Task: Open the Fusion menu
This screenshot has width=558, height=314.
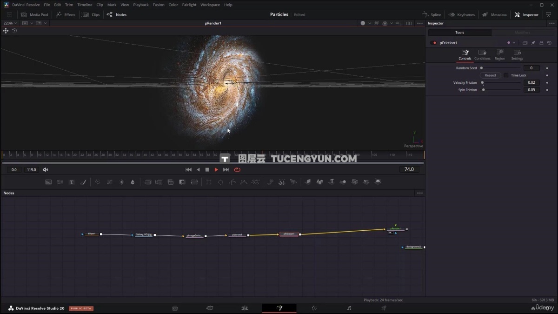Action: (158, 5)
